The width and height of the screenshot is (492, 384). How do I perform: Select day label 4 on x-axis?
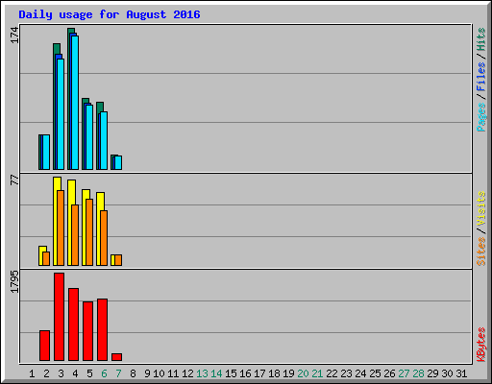75,373
